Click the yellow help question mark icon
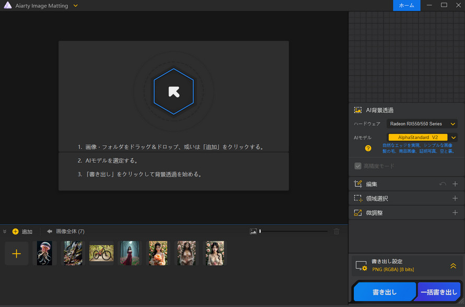The width and height of the screenshot is (465, 307). pos(368,148)
